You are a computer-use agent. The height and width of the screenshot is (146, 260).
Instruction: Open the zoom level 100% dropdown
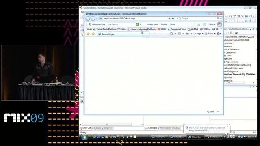pos(218,112)
